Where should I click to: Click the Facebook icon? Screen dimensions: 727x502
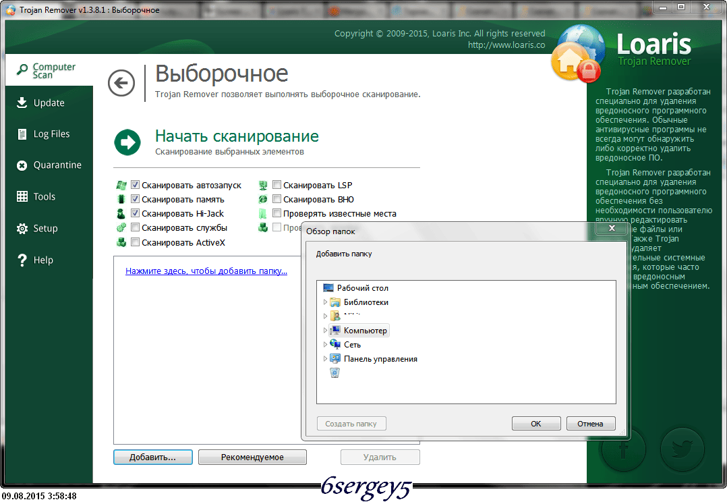coord(624,449)
